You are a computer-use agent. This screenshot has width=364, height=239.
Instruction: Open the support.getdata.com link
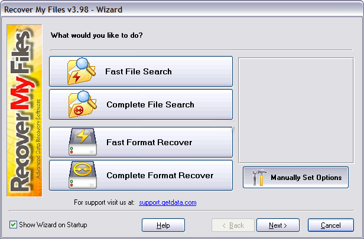168,202
